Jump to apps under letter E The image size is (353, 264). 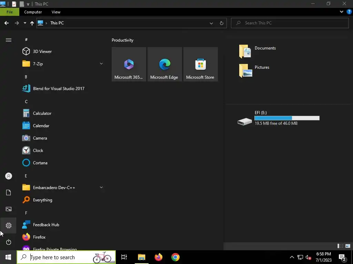(x=26, y=176)
